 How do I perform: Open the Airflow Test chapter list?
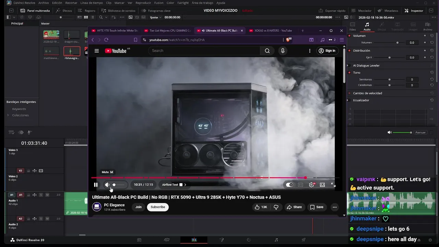pyautogui.click(x=174, y=185)
